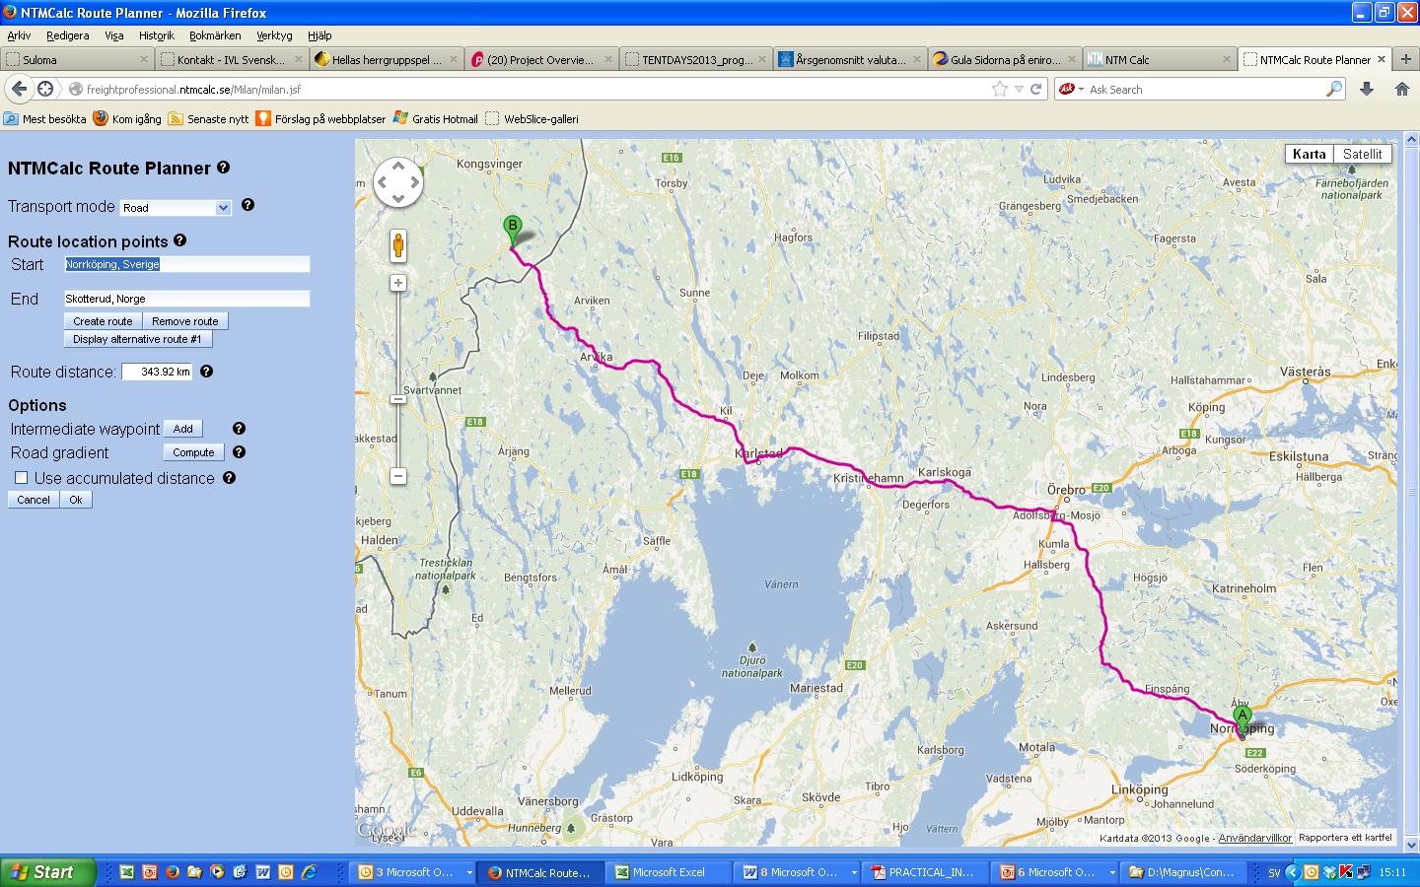Click the help icon beside NTMCalc Route Planner title

223,168
